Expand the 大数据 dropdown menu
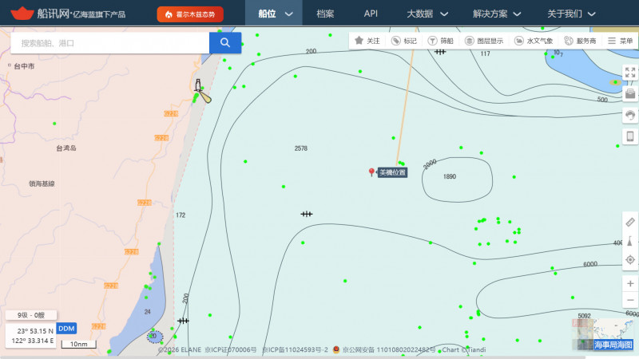 pyautogui.click(x=427, y=14)
